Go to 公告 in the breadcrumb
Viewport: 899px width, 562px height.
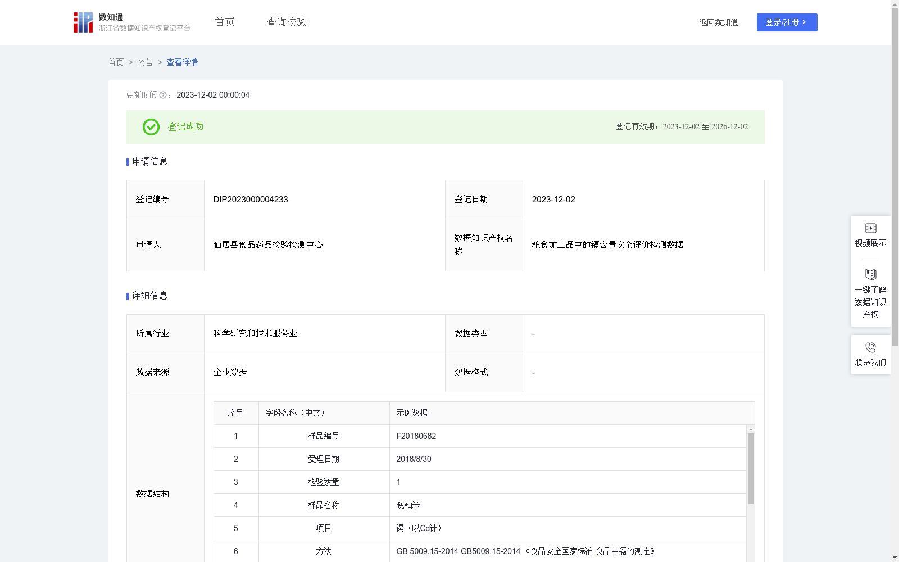[x=145, y=62]
